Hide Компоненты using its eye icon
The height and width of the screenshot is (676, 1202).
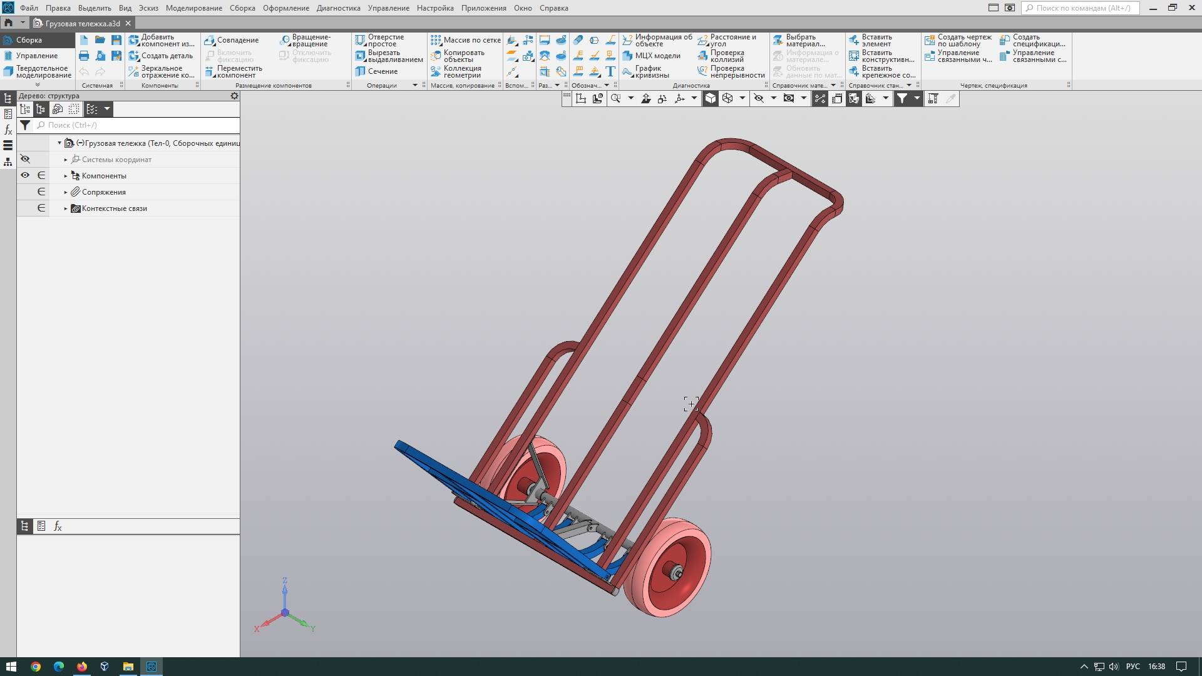tap(25, 176)
